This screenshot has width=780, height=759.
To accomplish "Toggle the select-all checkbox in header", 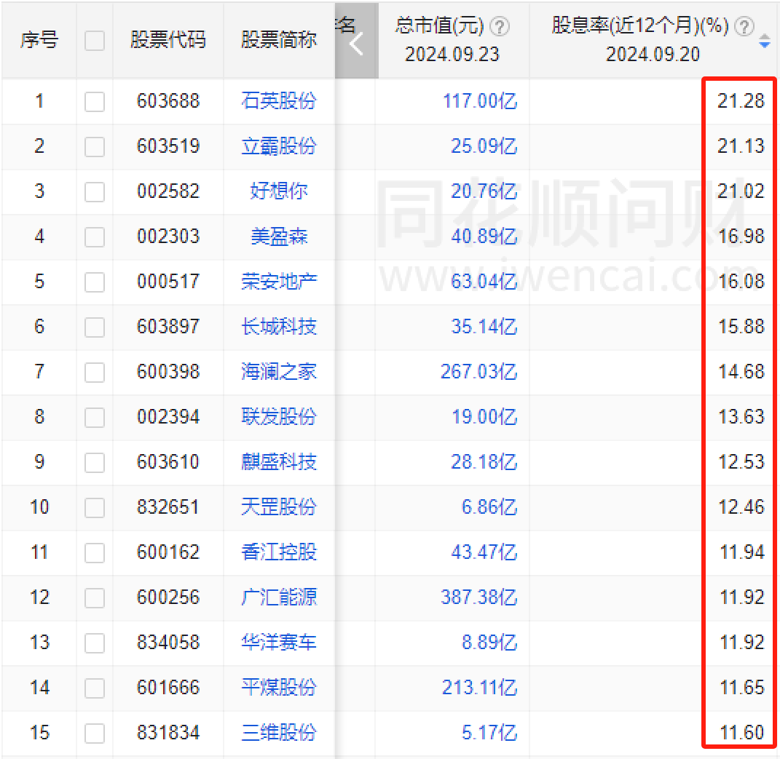I will point(95,40).
